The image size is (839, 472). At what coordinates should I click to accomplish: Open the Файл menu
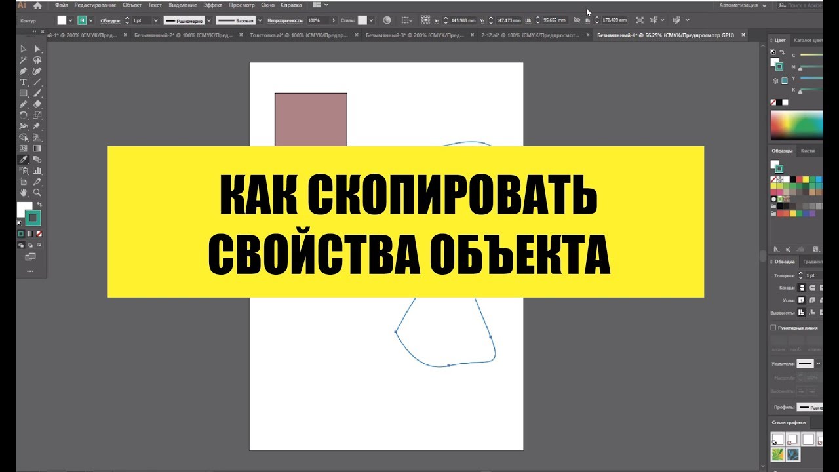62,5
